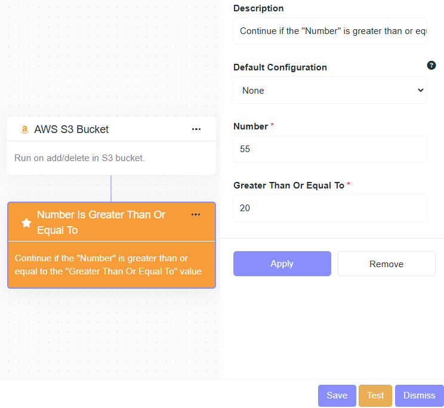Expand the Default Configuration dropdown showing None
This screenshot has width=444, height=408.
[330, 91]
